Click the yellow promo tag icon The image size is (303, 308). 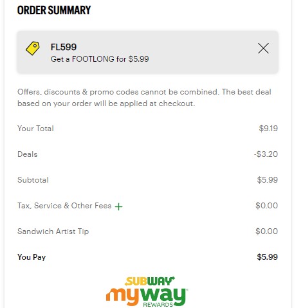(x=33, y=48)
